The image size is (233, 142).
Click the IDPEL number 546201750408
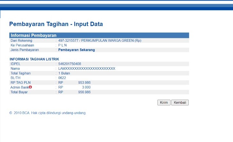tap(69, 64)
